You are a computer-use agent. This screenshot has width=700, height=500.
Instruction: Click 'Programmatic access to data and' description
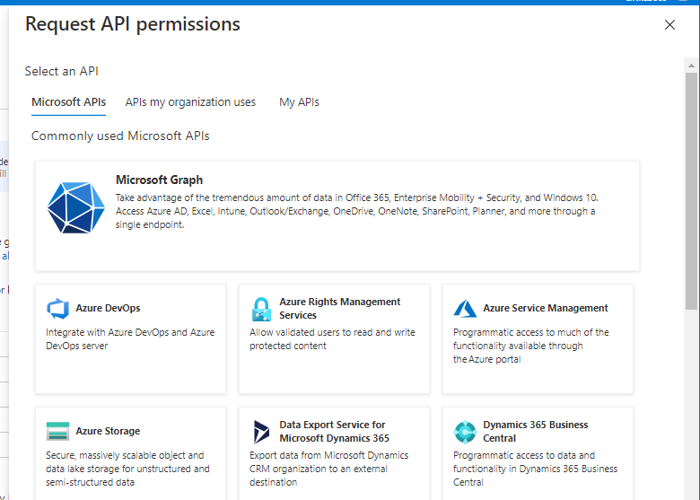tap(535, 469)
